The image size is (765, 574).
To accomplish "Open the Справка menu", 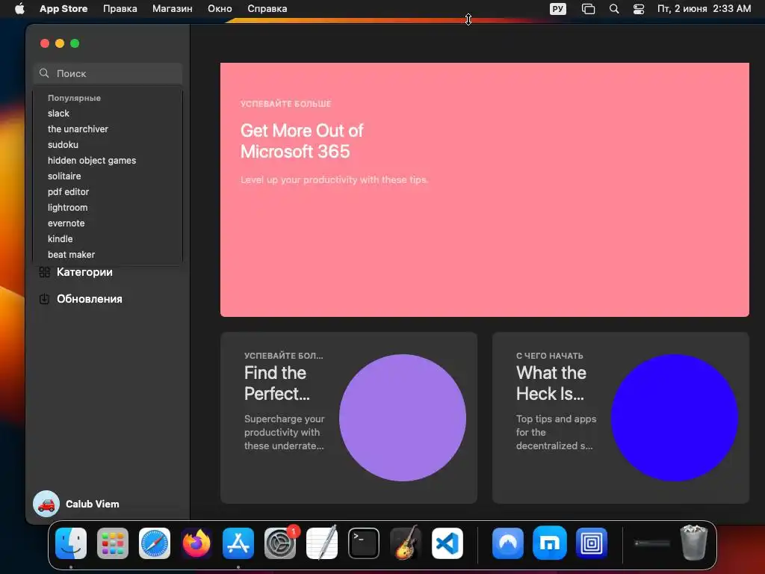I will click(x=267, y=9).
